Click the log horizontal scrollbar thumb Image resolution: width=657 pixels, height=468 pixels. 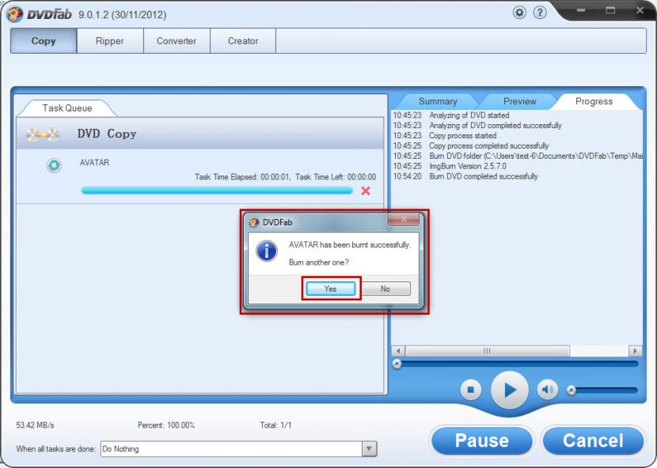[488, 351]
